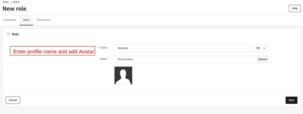303x114 pixels.
Task: Click the Role section icon
Action: pyautogui.click(x=8, y=34)
